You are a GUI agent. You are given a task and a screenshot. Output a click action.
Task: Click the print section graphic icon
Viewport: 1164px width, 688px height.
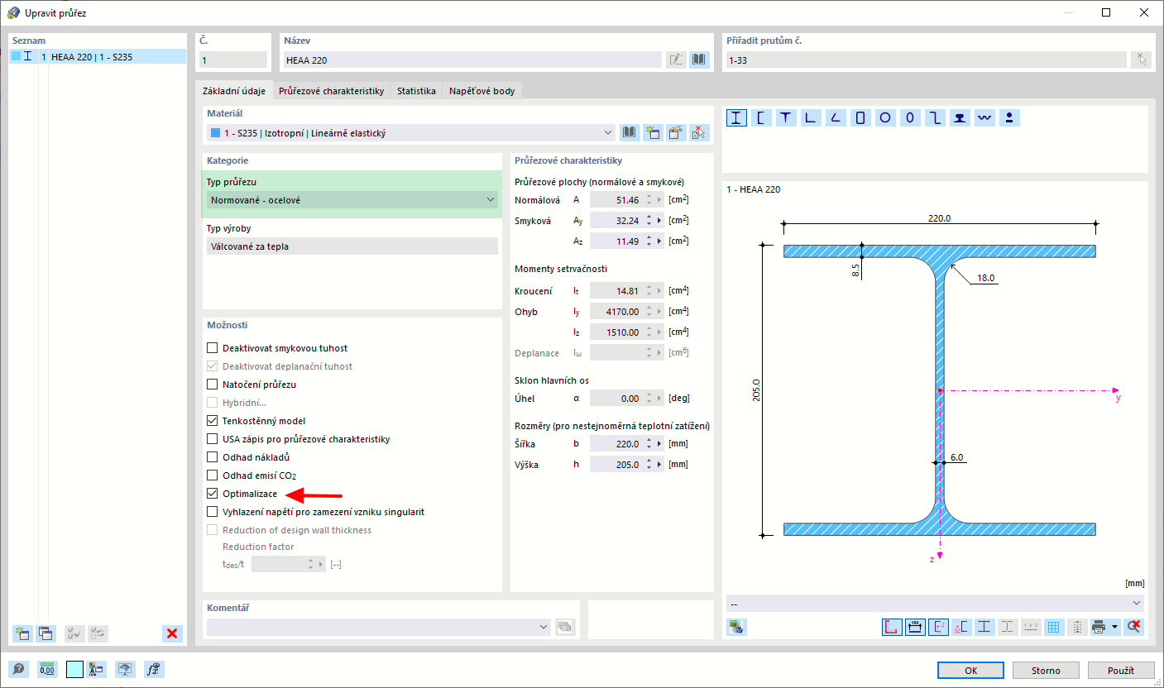coord(1099,627)
